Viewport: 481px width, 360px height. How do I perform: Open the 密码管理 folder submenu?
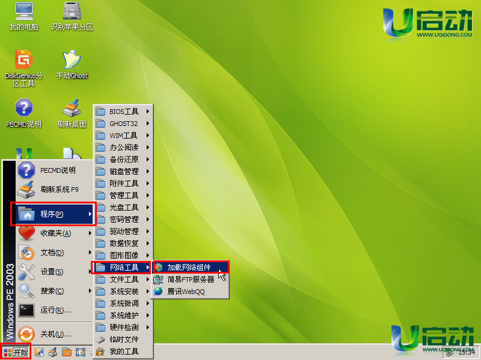(x=123, y=220)
